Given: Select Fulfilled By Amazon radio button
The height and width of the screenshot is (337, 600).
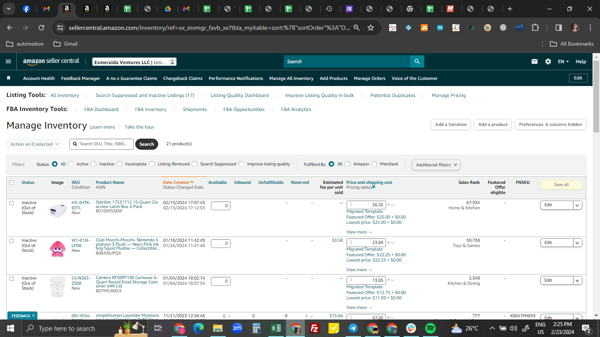Looking at the screenshot, I should pos(347,164).
